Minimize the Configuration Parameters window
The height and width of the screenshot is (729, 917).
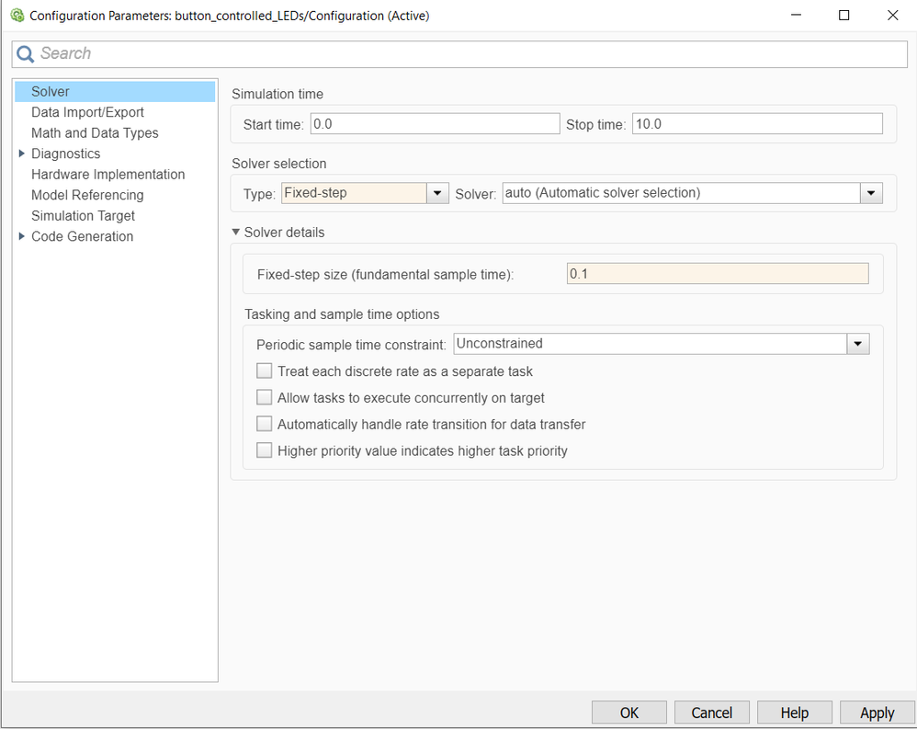796,16
